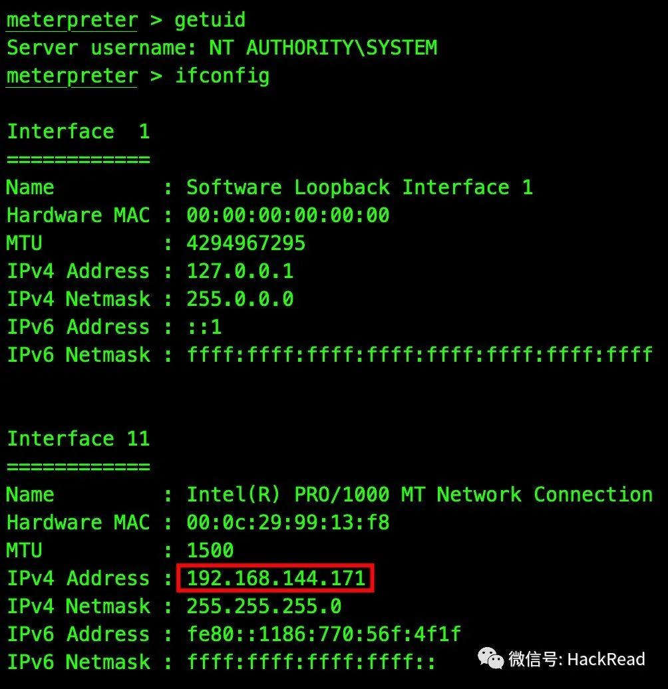668x689 pixels.
Task: Click the NT AUTHORITY\SYSTEM username text
Action: coord(323,47)
